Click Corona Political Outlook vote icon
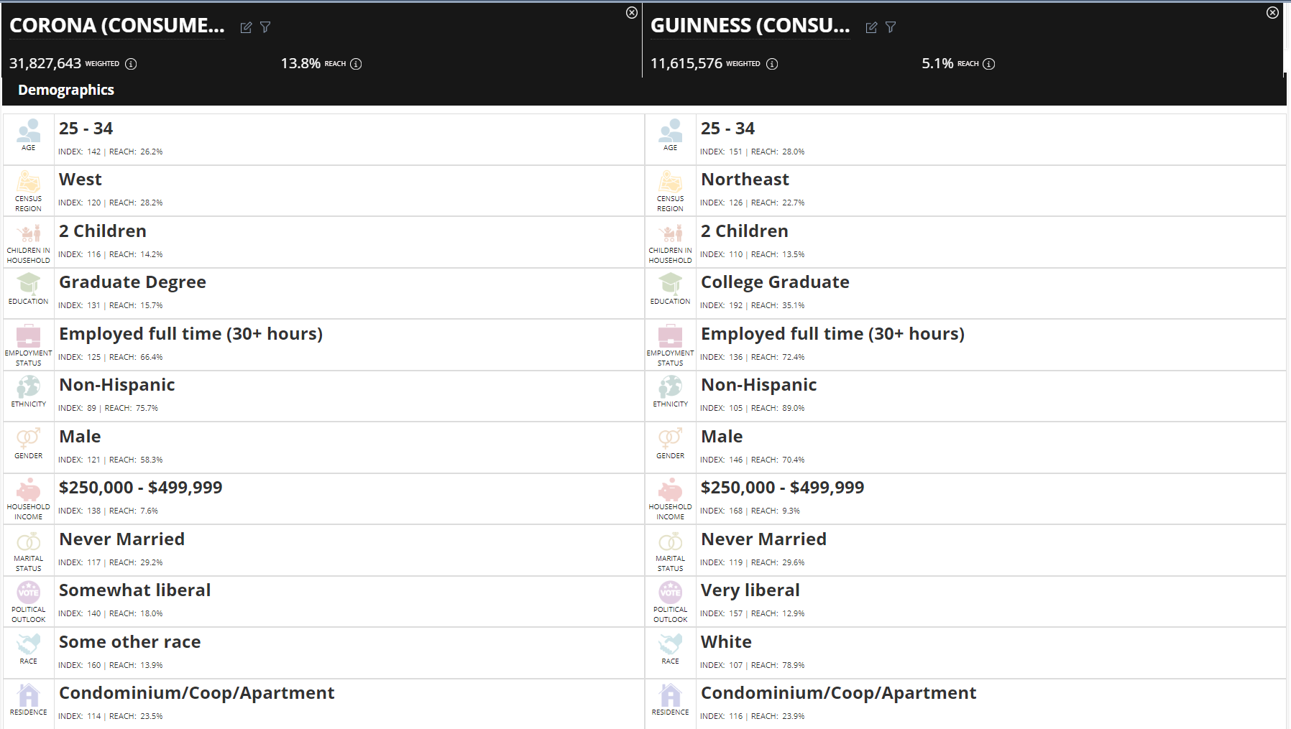The image size is (1291, 729). click(29, 592)
